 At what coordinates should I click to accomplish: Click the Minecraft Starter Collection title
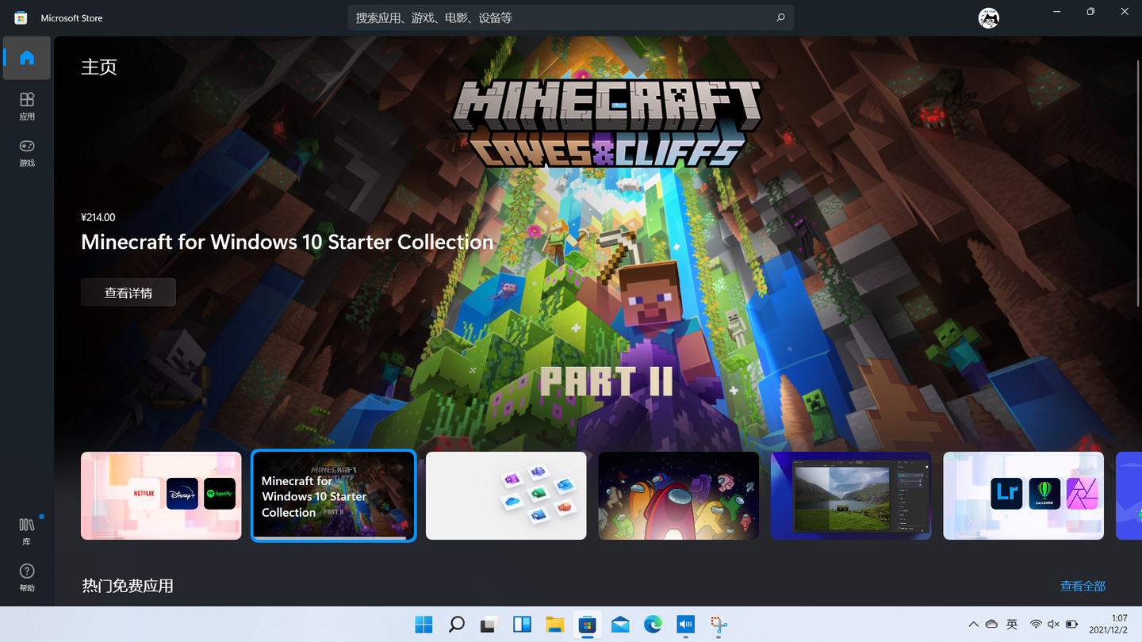pos(287,242)
